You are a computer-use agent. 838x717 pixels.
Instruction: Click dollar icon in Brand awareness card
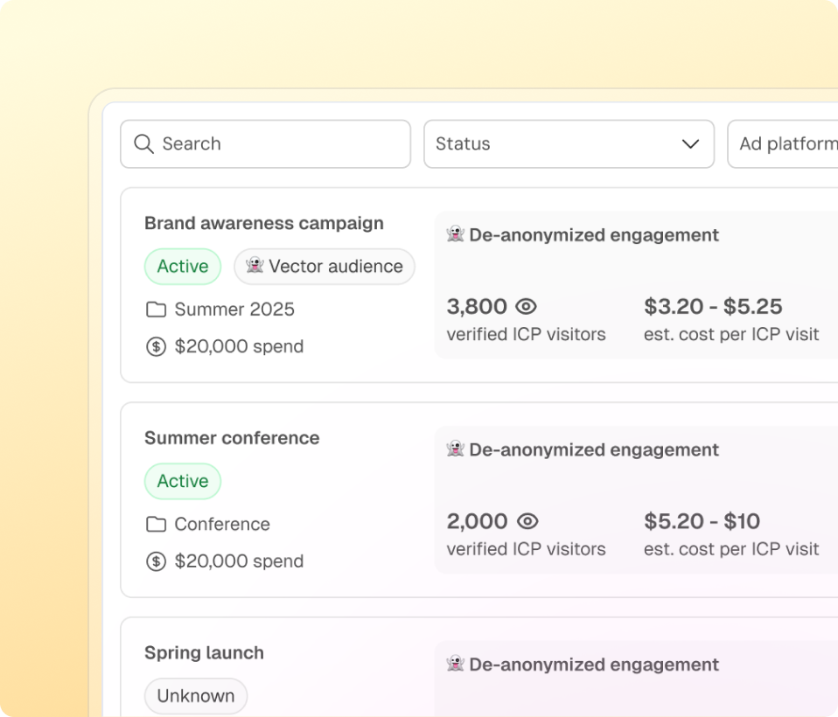[156, 347]
